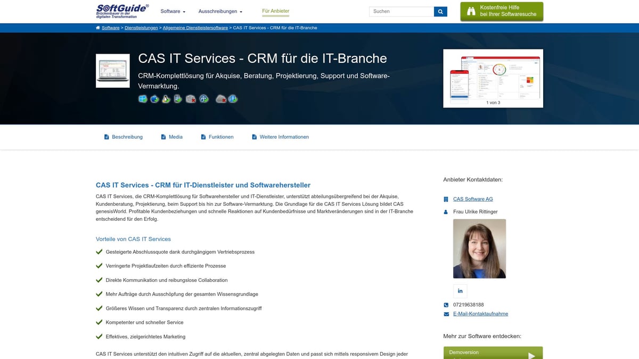Expand the Software dropdown menu
Screen dimensions: 639x359
pyautogui.click(x=173, y=11)
